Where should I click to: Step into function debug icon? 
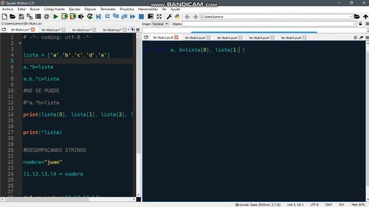116,17
